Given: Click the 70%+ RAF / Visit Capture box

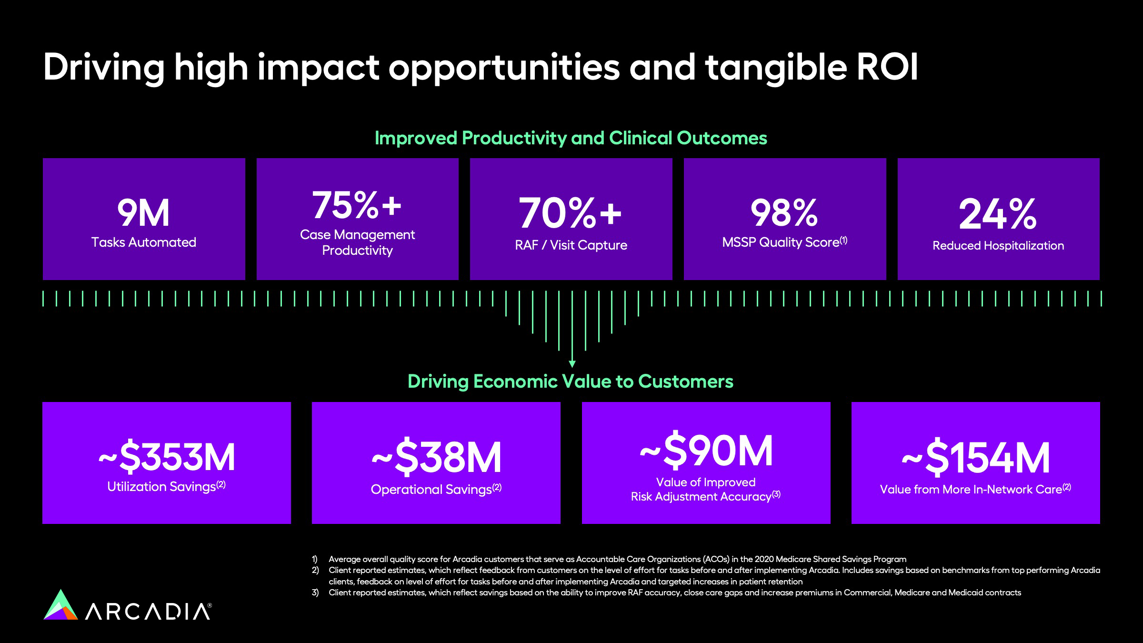Looking at the screenshot, I should point(571,219).
